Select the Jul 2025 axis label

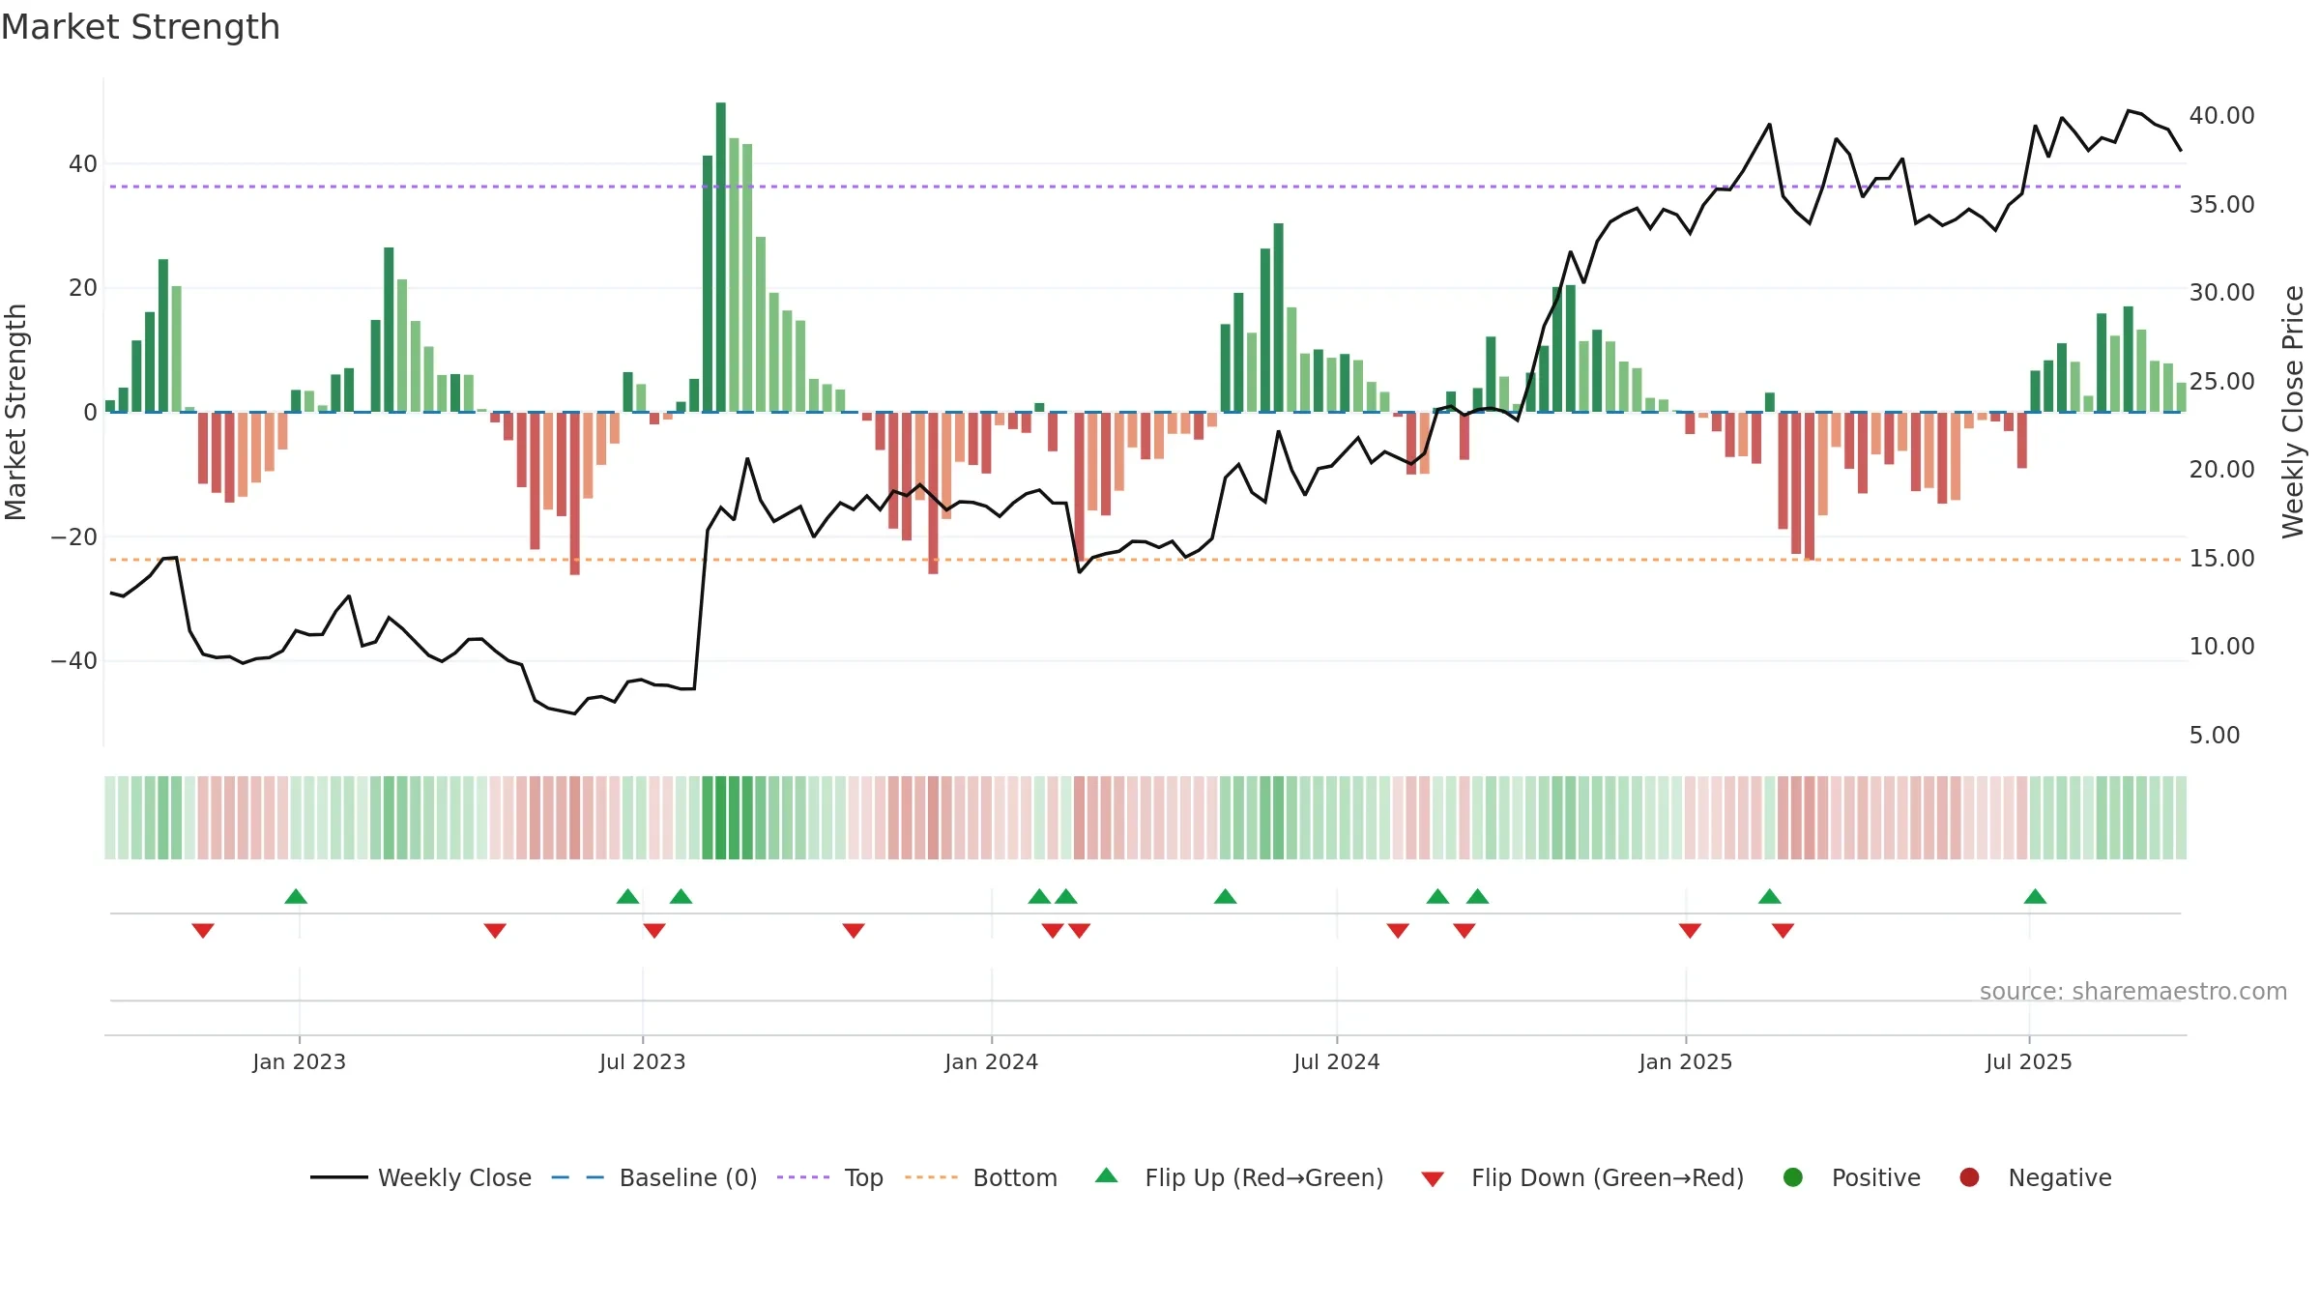2029,1062
